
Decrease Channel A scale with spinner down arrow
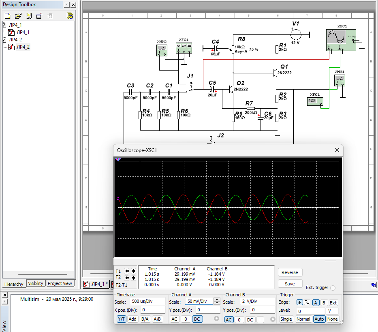point(217,303)
